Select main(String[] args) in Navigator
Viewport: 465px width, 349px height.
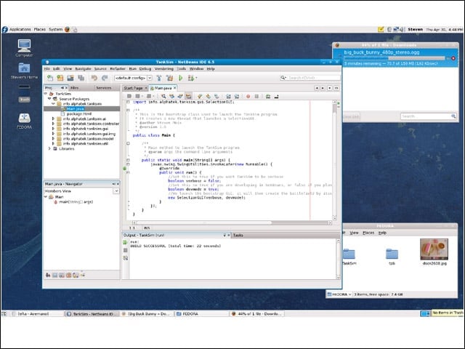(76, 202)
